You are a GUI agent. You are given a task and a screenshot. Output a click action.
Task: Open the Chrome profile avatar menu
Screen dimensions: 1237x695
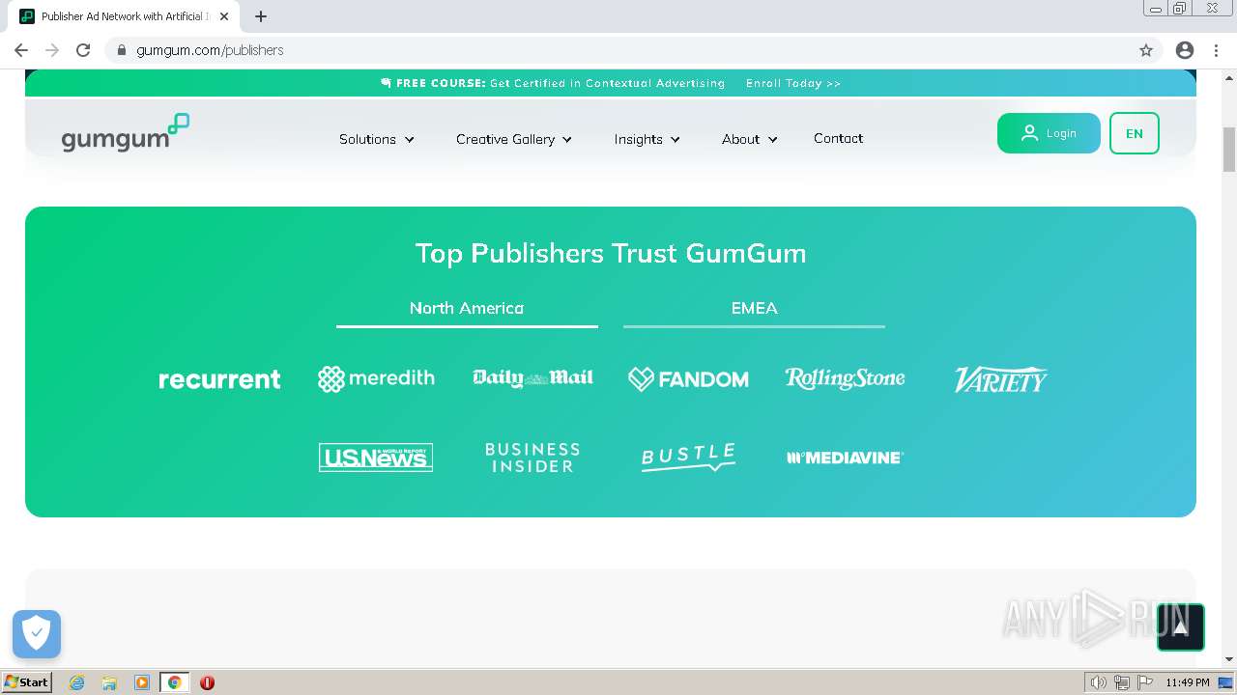point(1185,50)
